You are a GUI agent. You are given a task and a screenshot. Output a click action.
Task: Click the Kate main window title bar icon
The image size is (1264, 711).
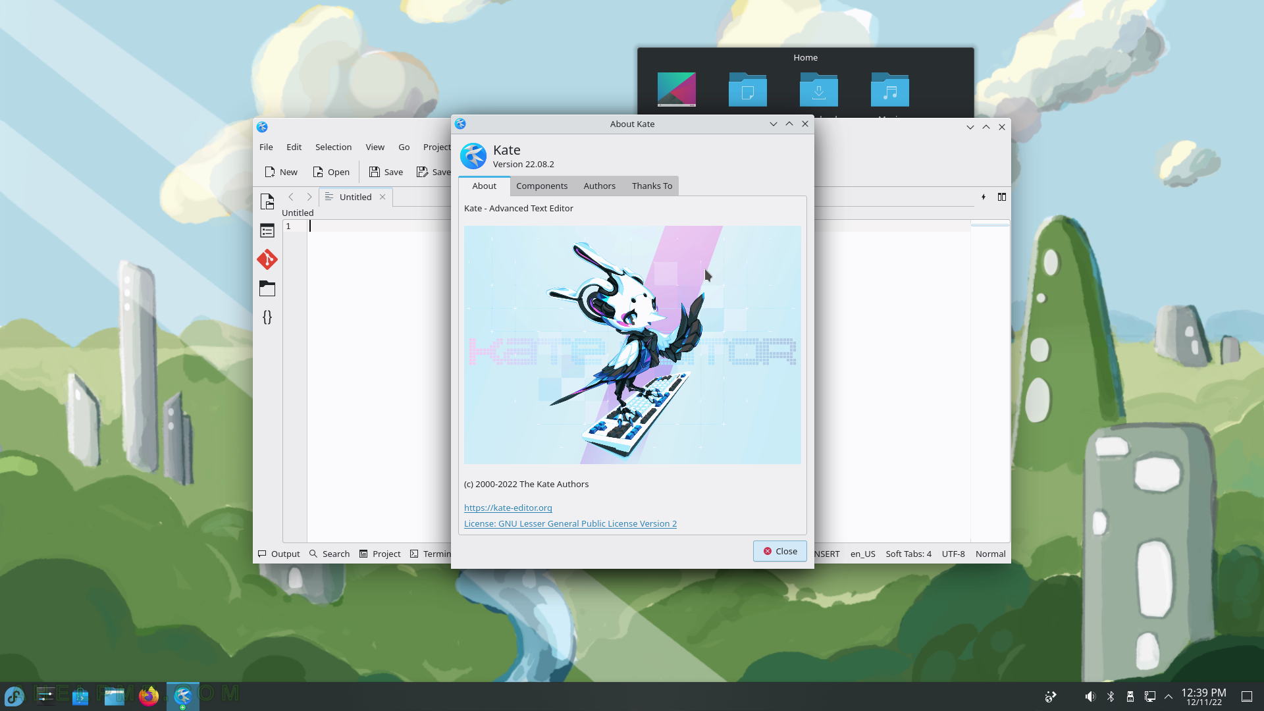(x=263, y=127)
